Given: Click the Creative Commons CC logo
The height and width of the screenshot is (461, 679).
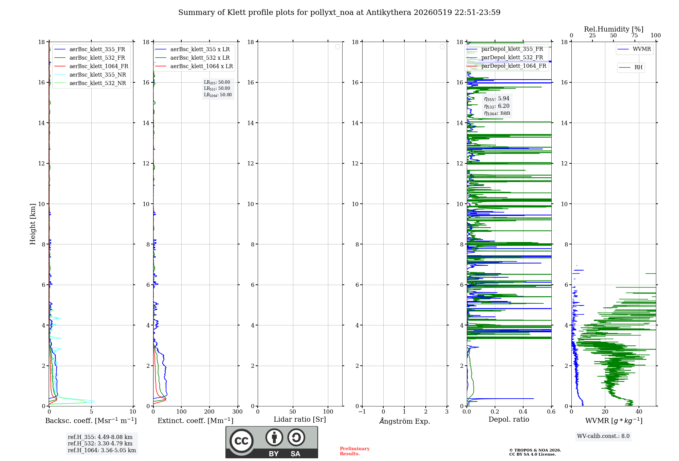Looking at the screenshot, I should [241, 441].
